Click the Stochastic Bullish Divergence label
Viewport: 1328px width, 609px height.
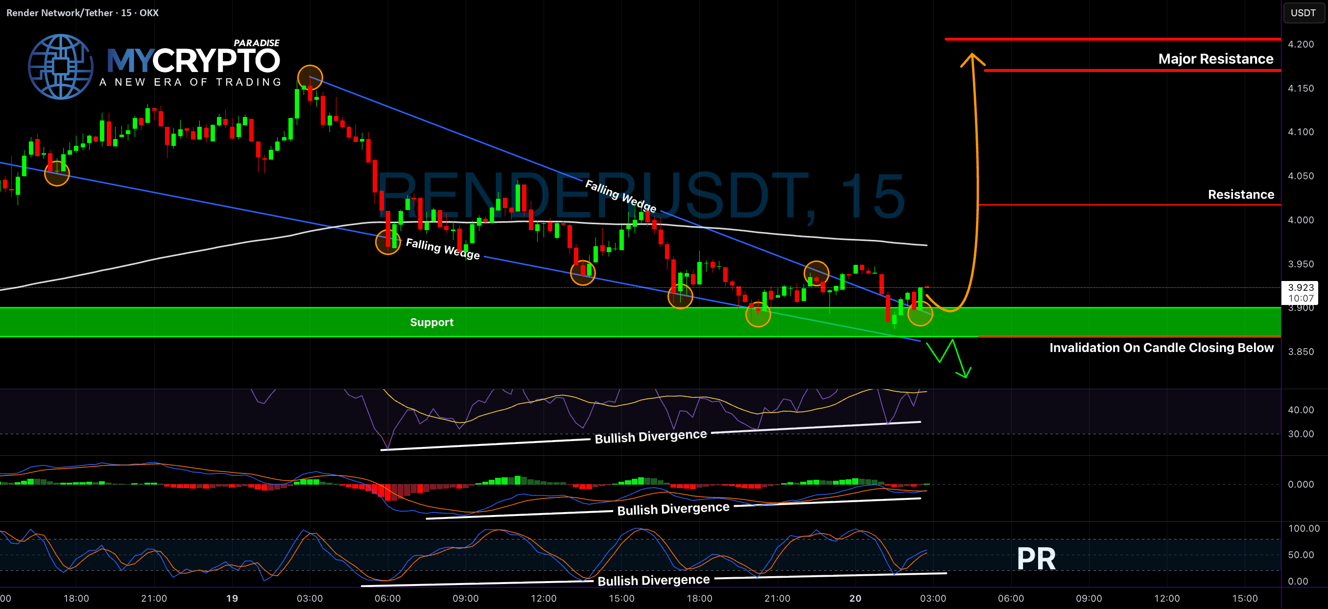pos(654,580)
